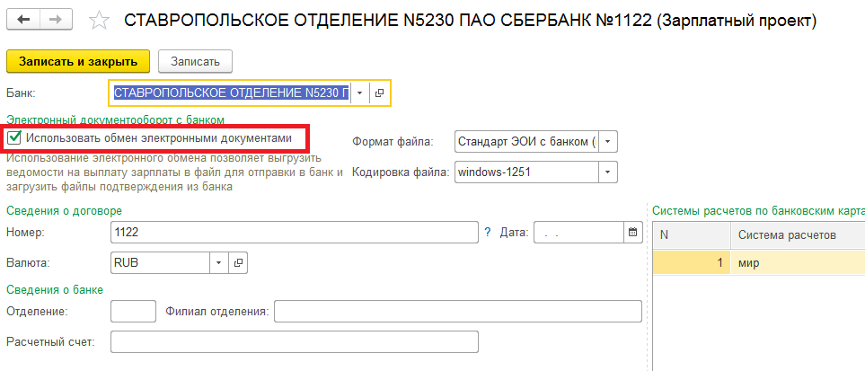Viewport: 865px width, 371px height.
Task: Click the Номер input field with 1122
Action: pyautogui.click(x=294, y=233)
